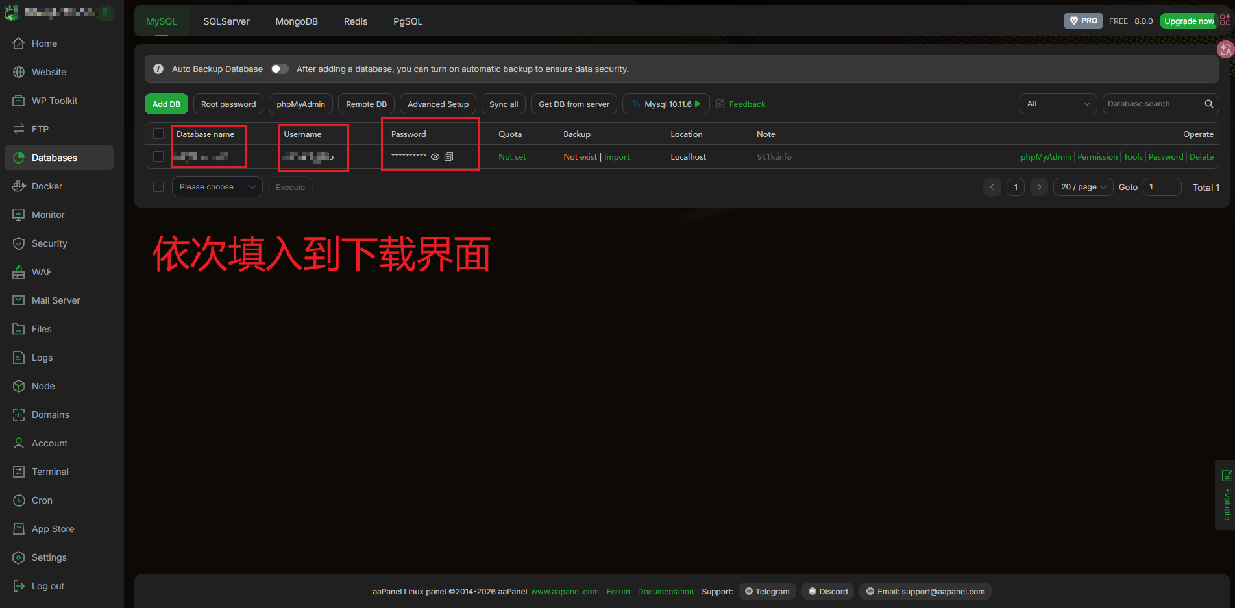Viewport: 1235px width, 608px height.
Task: Reveal the password with the eye icon
Action: (435, 156)
